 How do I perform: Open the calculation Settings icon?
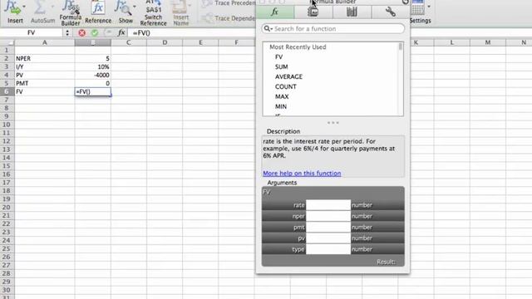[417, 7]
